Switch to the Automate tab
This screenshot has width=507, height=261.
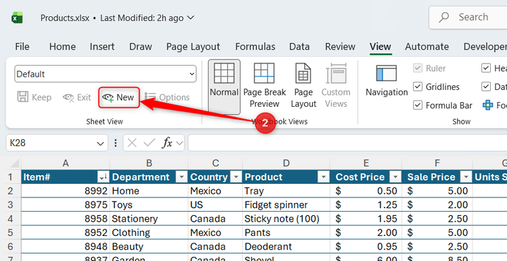coord(427,47)
